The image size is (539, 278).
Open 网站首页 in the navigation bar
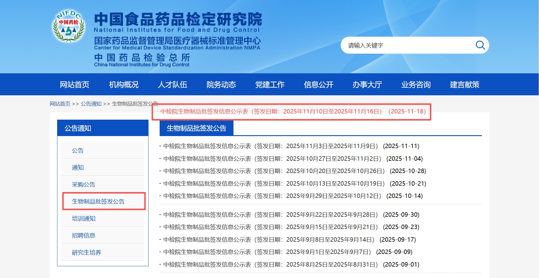point(75,84)
